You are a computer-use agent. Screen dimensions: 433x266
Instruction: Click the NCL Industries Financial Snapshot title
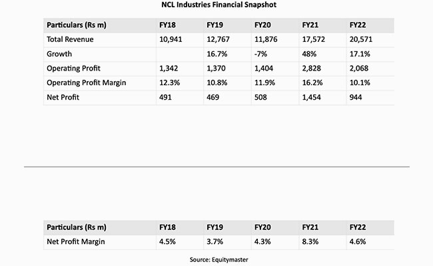[x=217, y=5]
